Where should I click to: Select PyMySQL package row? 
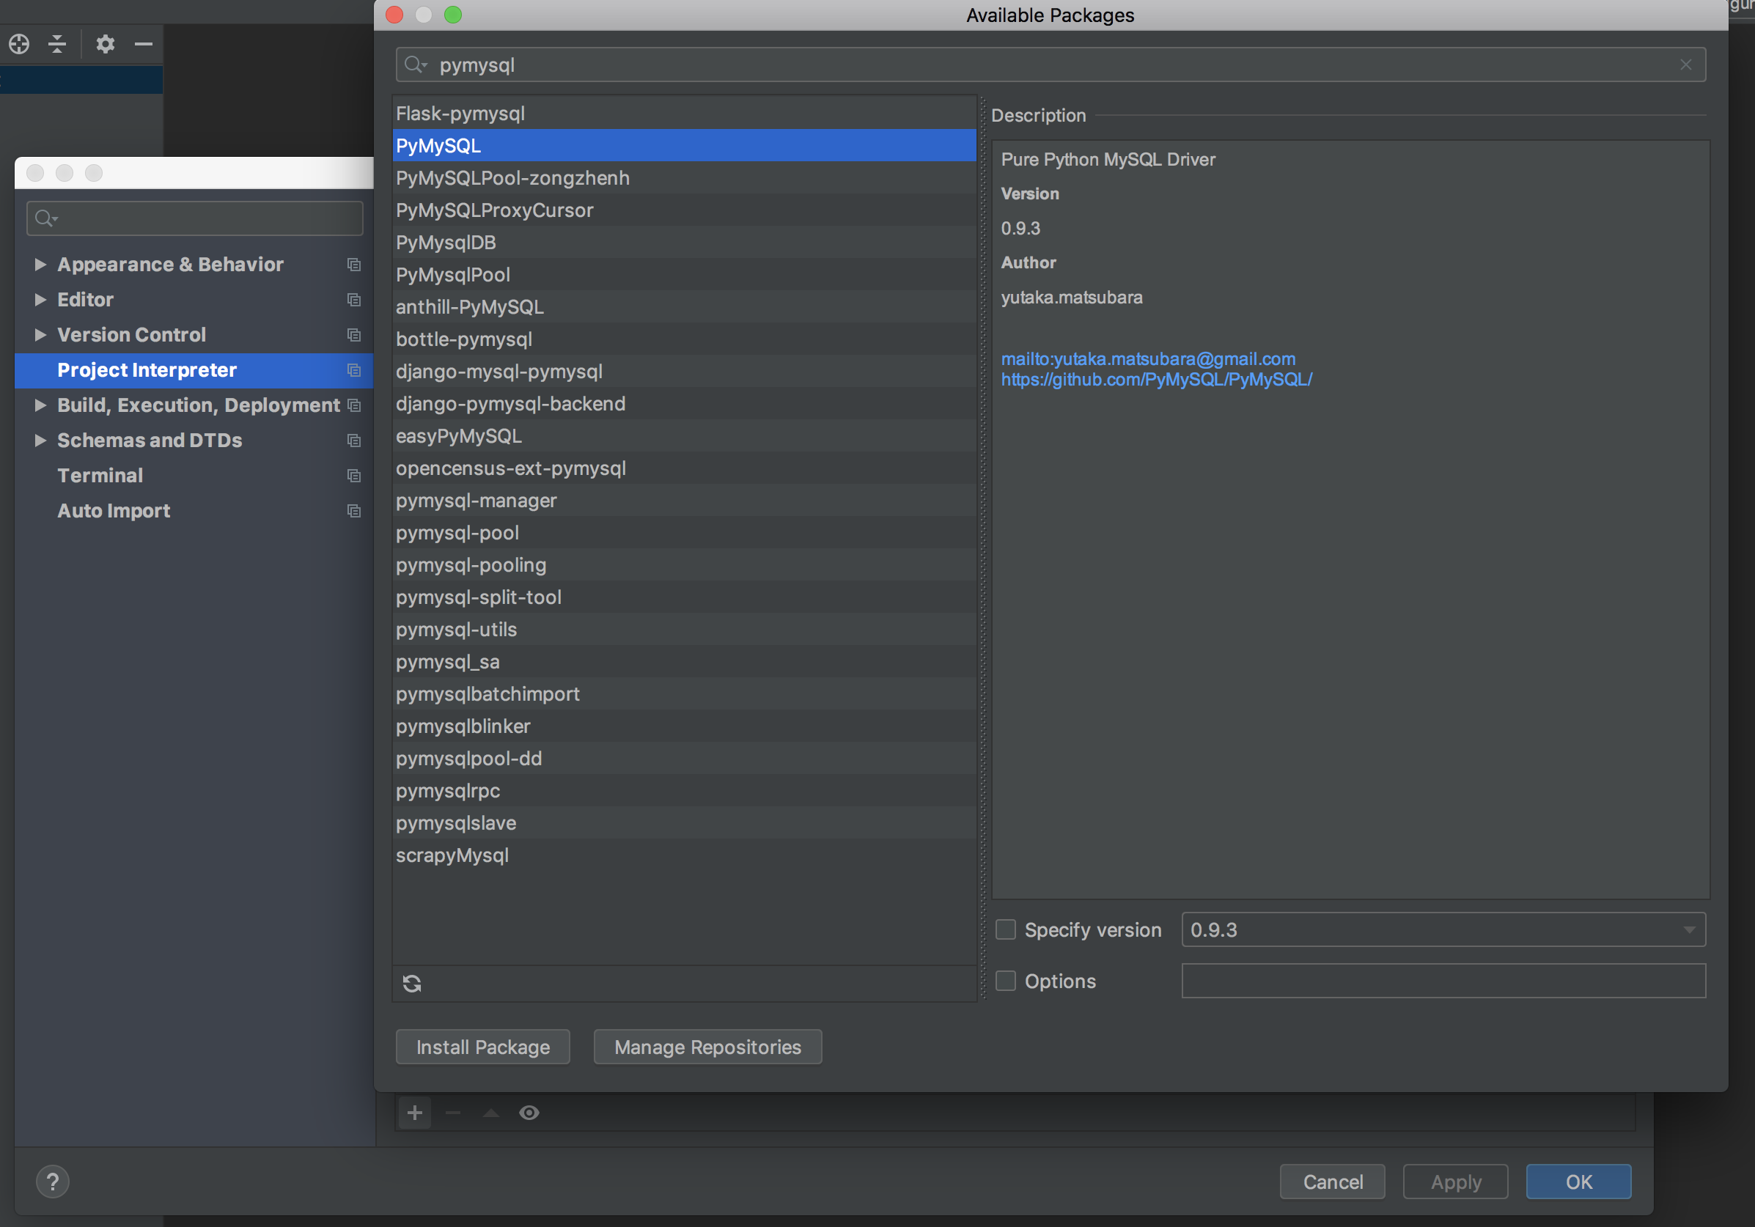[x=684, y=145]
